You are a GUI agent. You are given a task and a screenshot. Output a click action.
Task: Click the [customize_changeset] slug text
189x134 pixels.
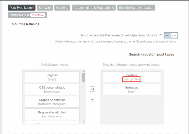[52, 104]
